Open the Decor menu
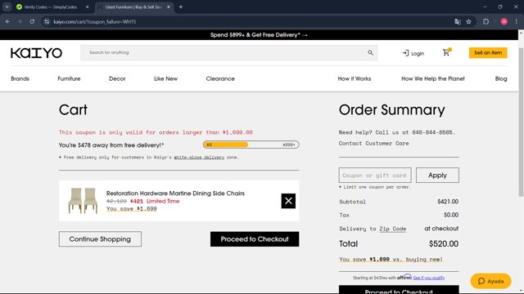The height and width of the screenshot is (294, 524). click(117, 78)
